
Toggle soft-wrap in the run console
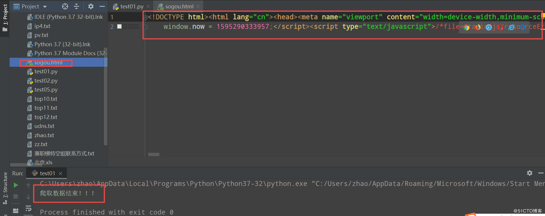coord(28,208)
